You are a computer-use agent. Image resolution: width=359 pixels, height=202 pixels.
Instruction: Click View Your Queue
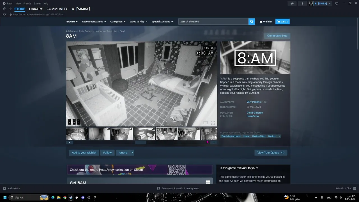tap(271, 153)
